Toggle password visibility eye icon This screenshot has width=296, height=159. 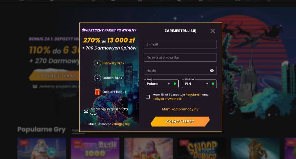[212, 70]
